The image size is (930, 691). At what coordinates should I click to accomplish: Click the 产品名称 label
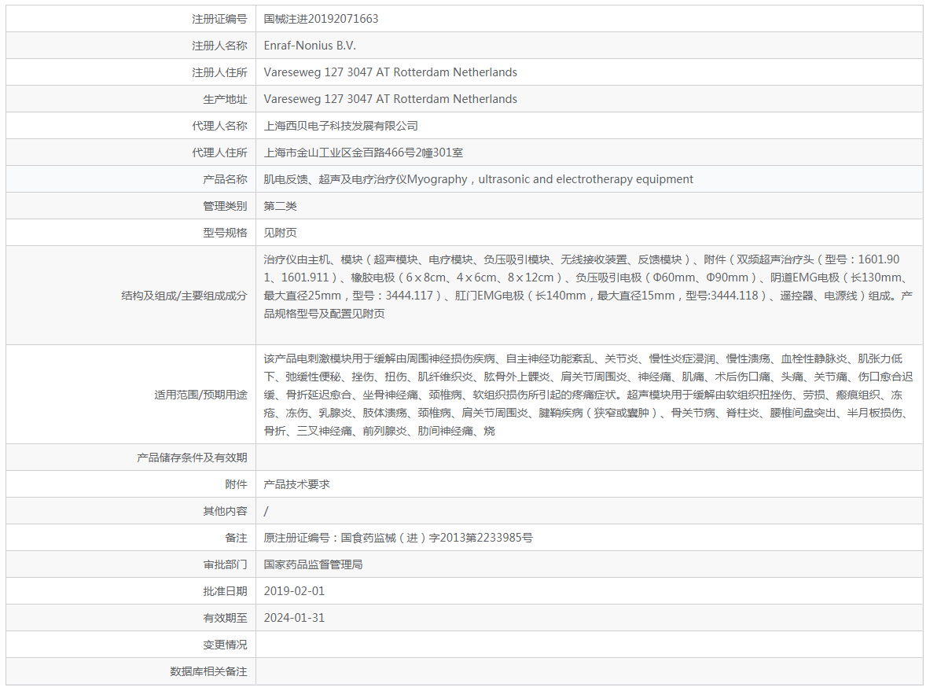point(225,179)
